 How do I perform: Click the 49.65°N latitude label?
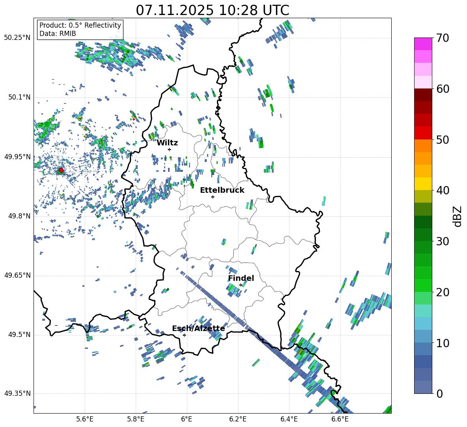pyautogui.click(x=17, y=275)
